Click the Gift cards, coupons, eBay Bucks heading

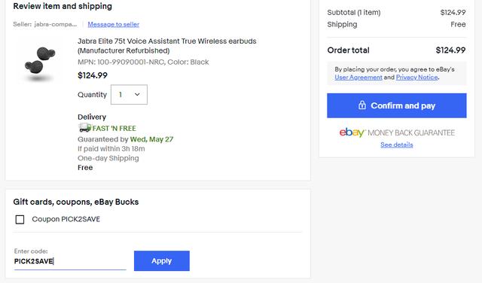click(76, 202)
